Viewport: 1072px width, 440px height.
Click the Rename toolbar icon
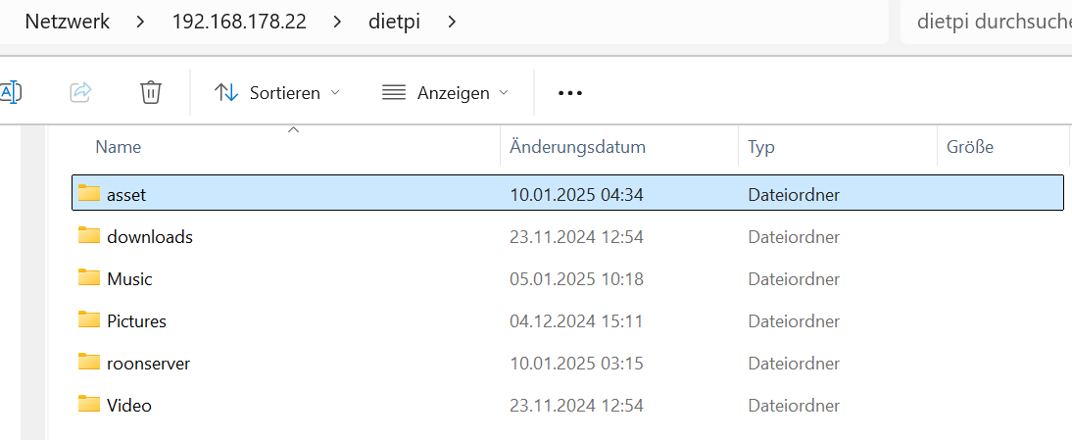click(x=10, y=92)
